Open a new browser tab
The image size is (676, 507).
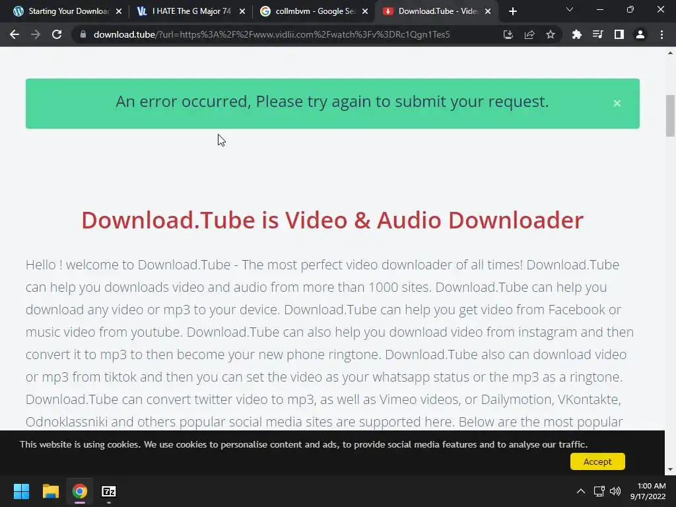tap(512, 11)
